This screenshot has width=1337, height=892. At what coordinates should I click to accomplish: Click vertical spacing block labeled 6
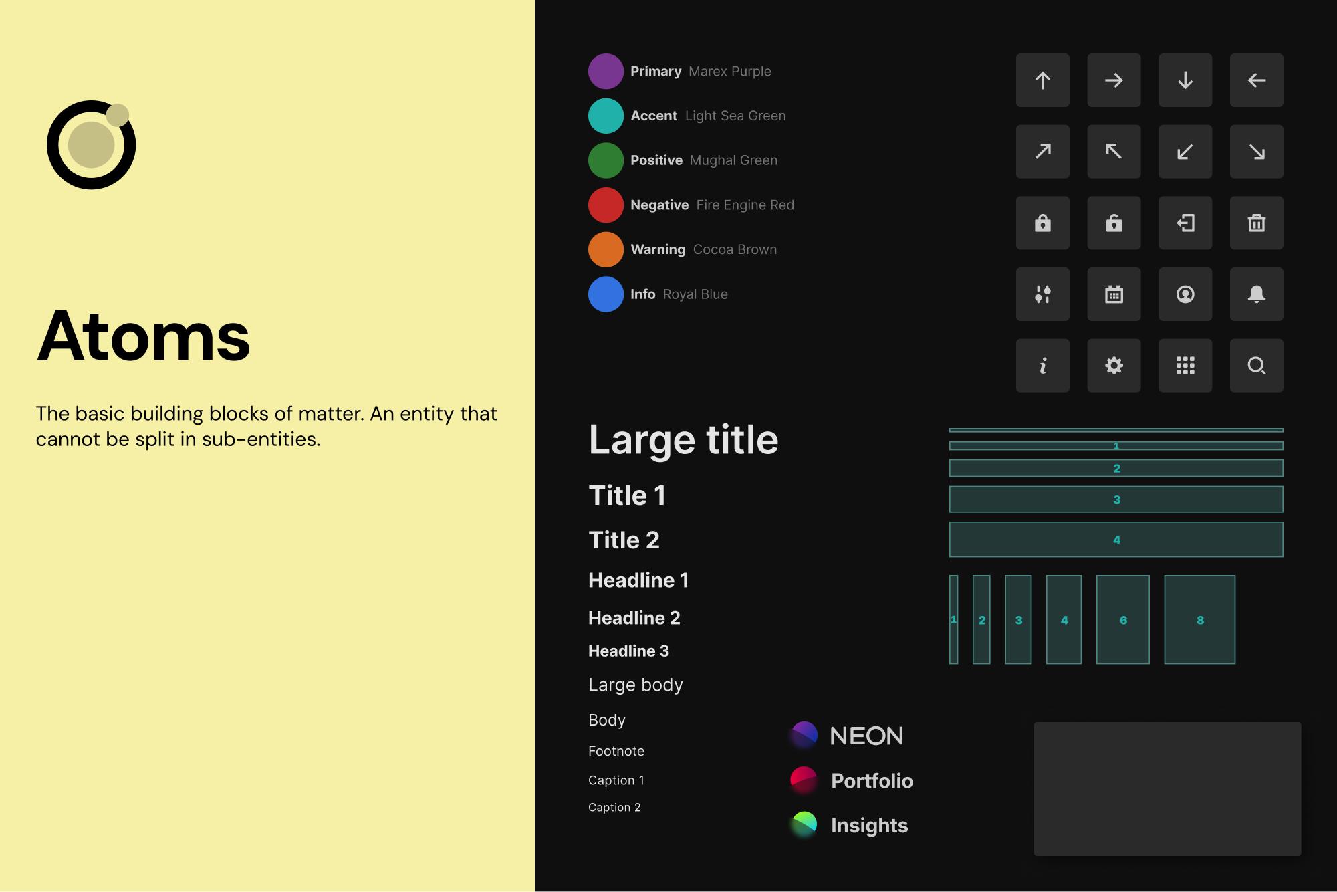click(x=1123, y=620)
